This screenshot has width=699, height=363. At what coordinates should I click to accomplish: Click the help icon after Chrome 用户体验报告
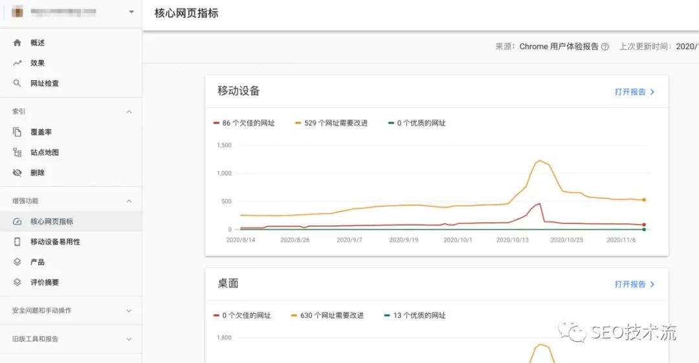point(605,47)
